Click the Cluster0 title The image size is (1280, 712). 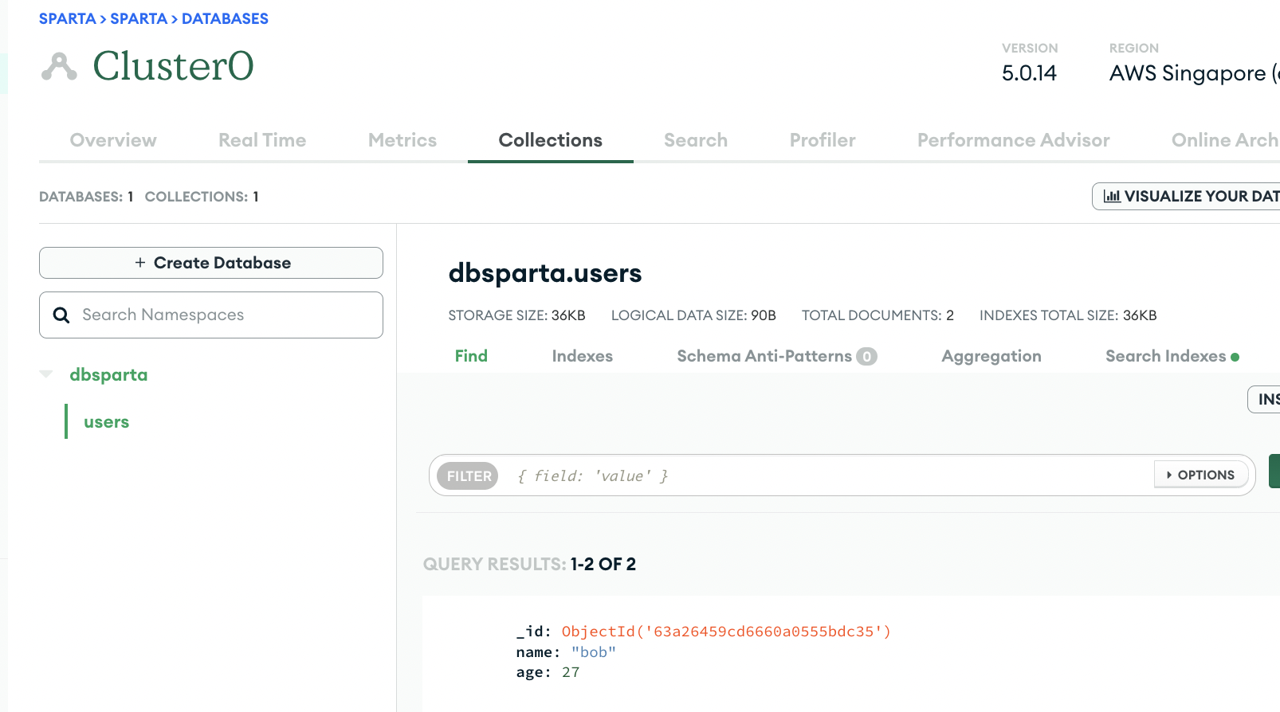(173, 65)
